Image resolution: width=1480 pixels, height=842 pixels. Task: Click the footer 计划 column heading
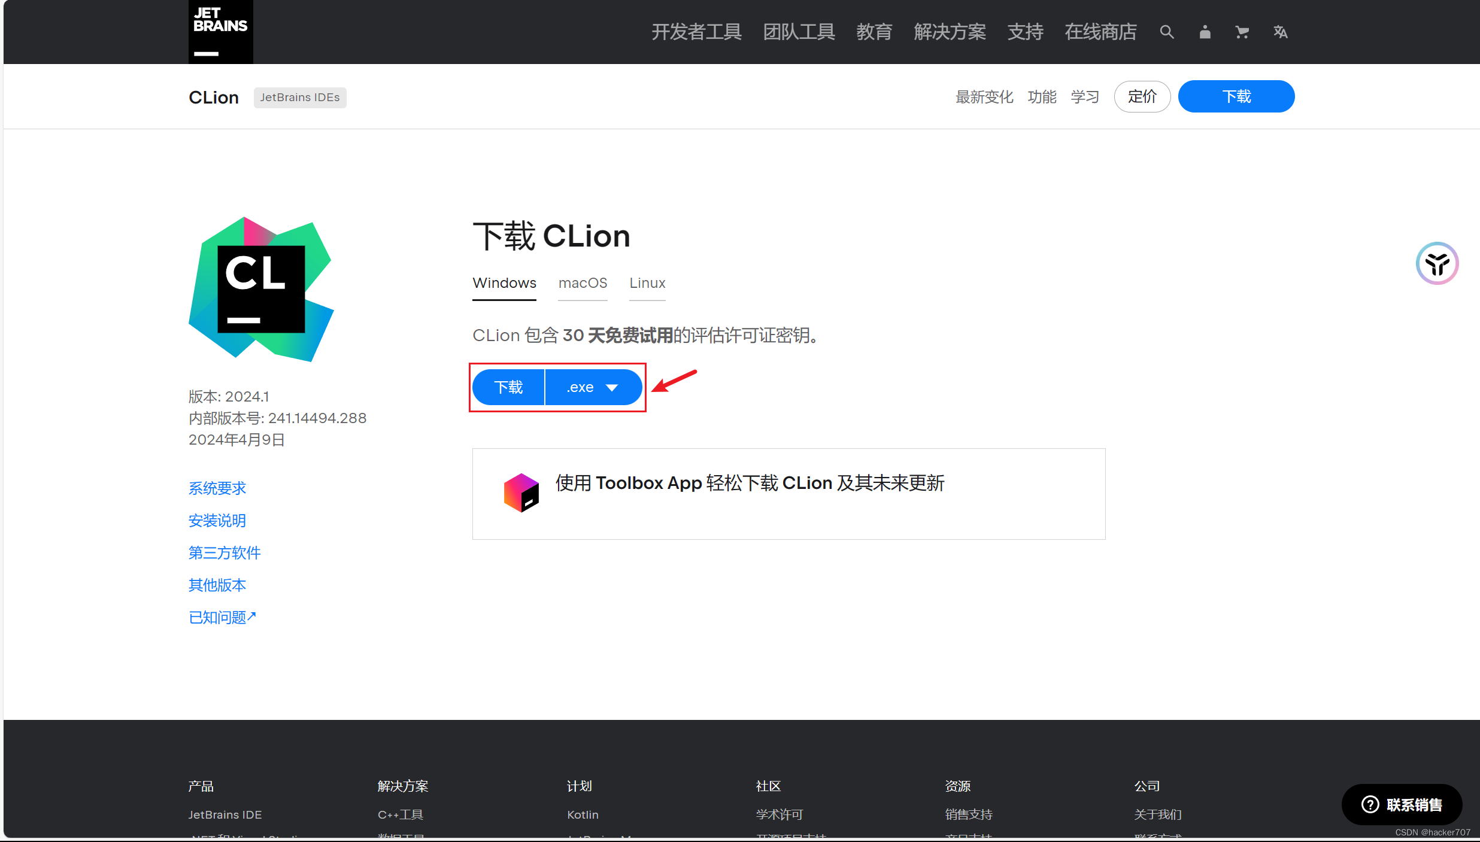tap(580, 786)
